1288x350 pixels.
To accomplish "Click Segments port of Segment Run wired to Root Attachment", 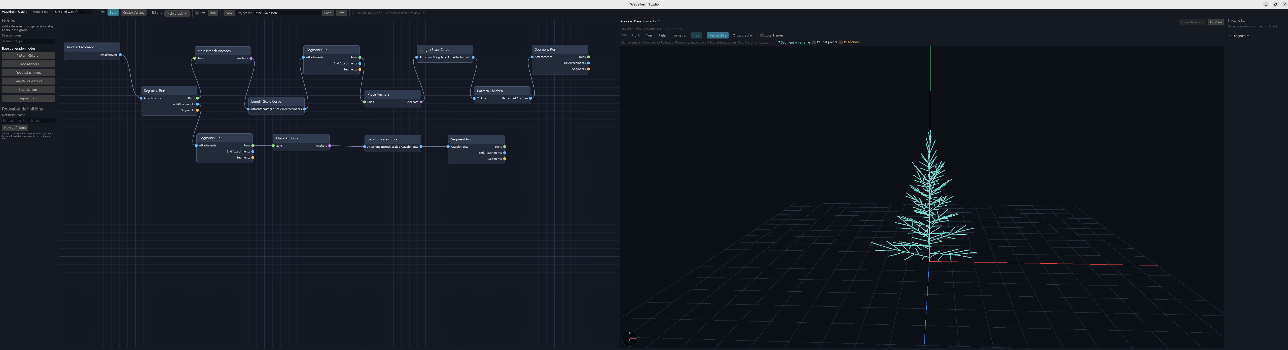I will 197,110.
